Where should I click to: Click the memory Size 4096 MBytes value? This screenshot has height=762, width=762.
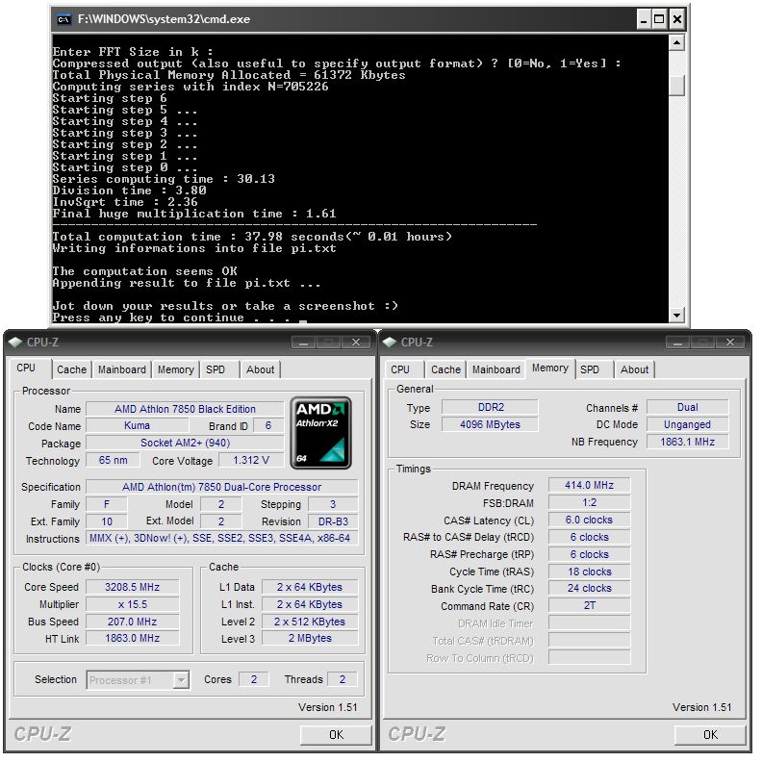pyautogui.click(x=490, y=424)
